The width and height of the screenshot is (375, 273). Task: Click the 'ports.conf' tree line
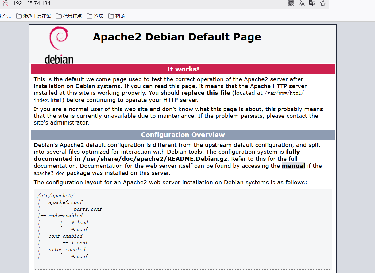pos(88,209)
